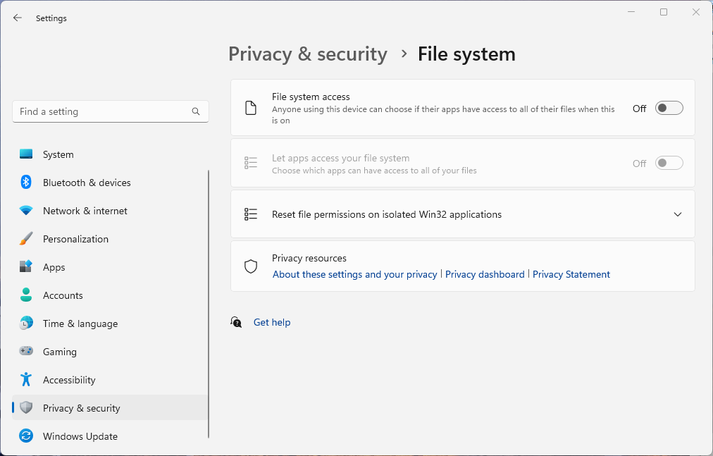Click inside the Find a setting field
This screenshot has height=456, width=713.
coord(99,111)
